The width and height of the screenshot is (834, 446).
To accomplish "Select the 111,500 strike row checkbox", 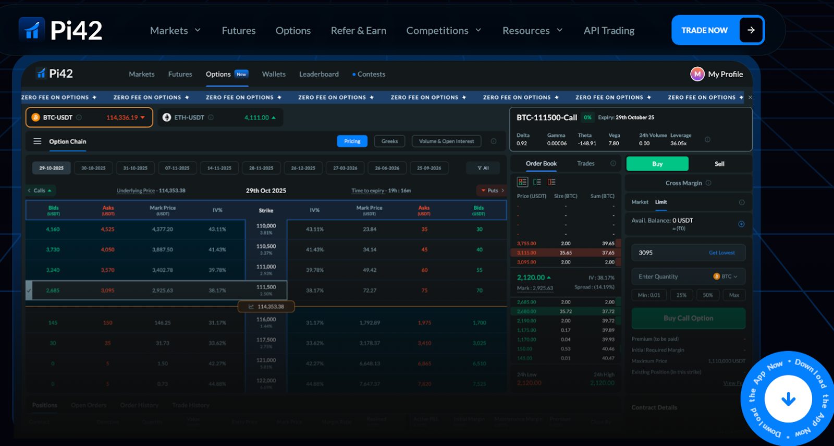I will coord(29,291).
